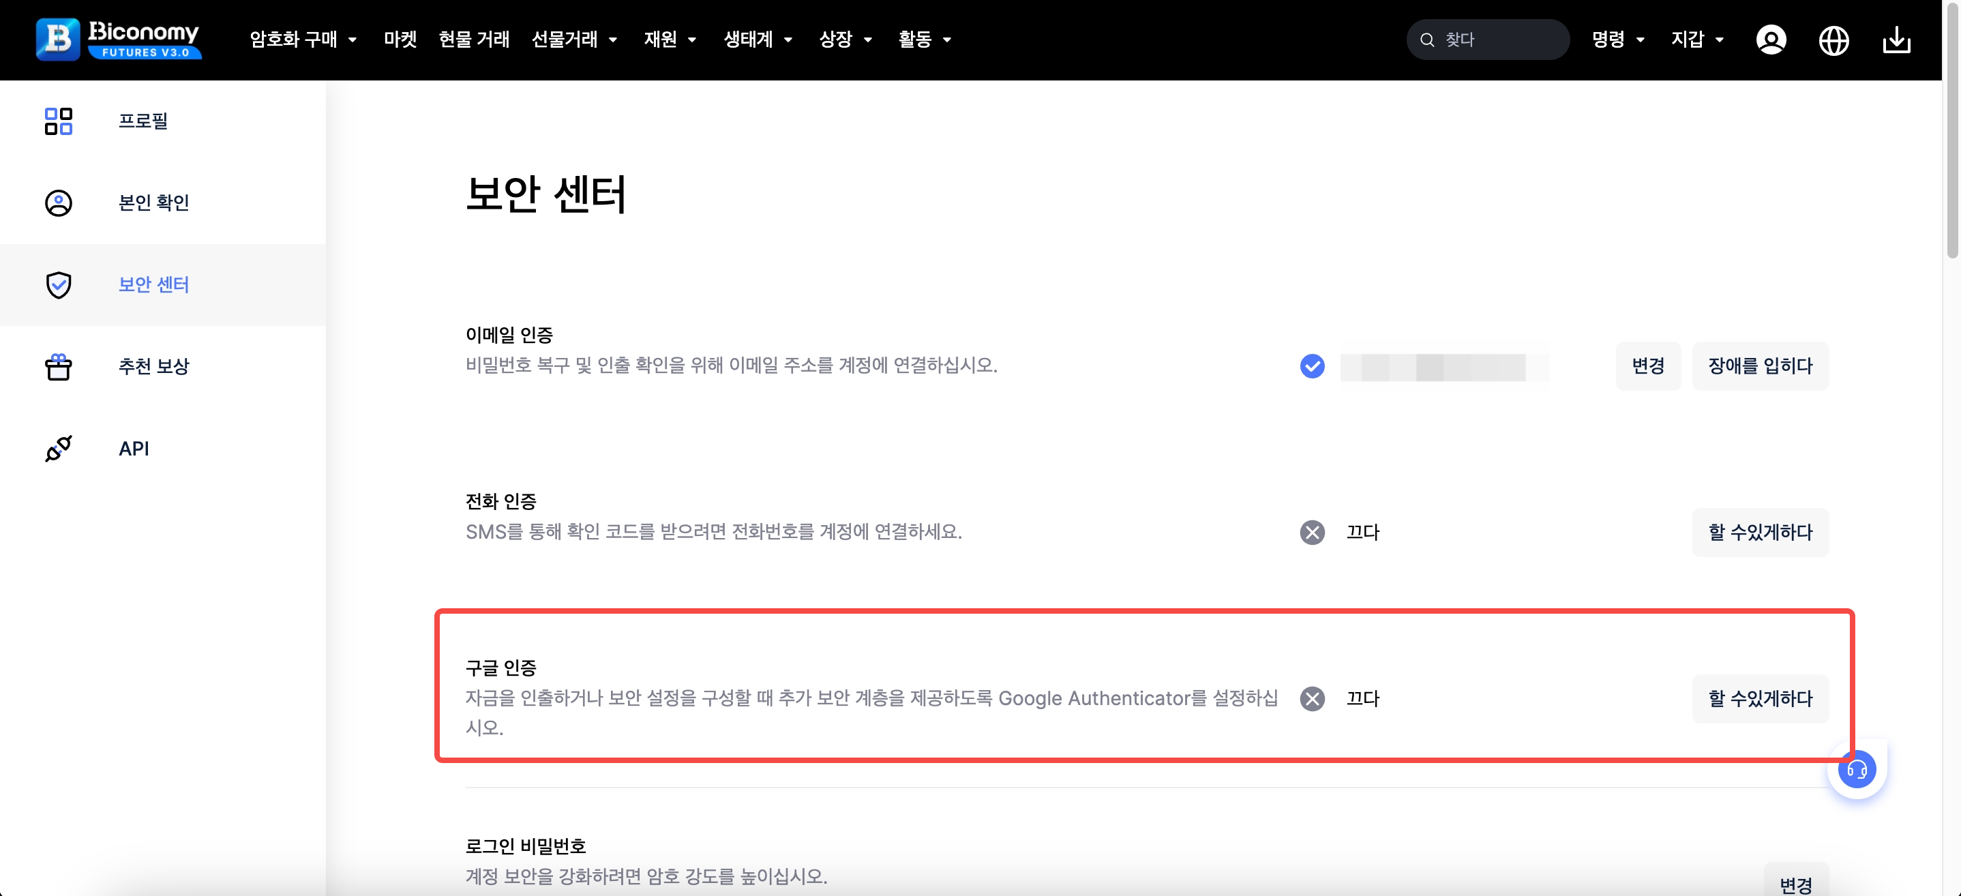This screenshot has width=1961, height=896.
Task: Click the API plug icon
Action: [59, 449]
